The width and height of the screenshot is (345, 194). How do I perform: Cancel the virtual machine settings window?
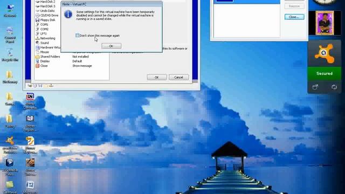(178, 77)
